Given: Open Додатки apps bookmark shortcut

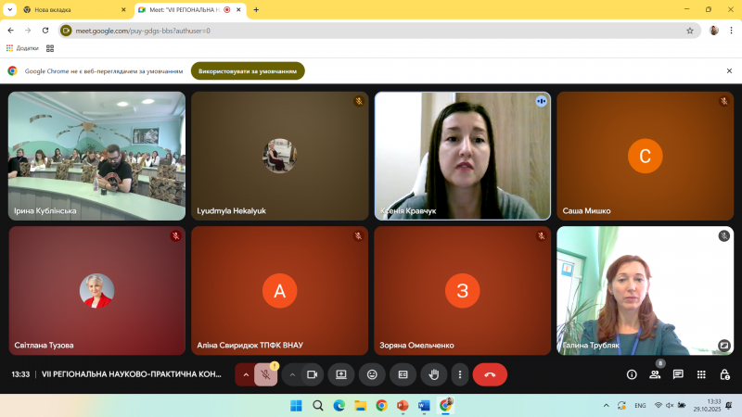Looking at the screenshot, I should pyautogui.click(x=21, y=47).
